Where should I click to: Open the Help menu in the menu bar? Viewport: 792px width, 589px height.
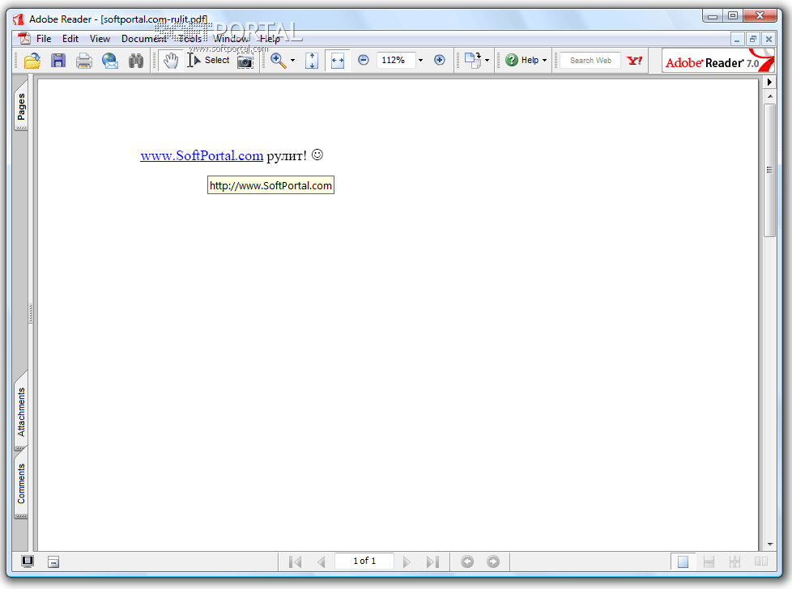click(270, 38)
